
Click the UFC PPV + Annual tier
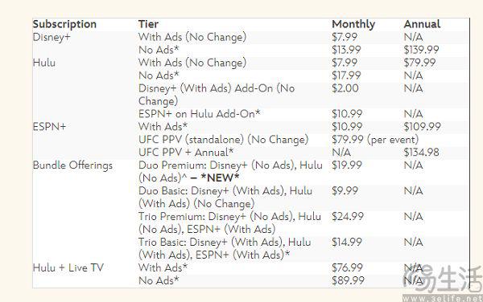186,153
